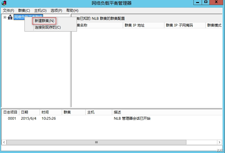
Task: Click the 描述 log column header
Action: click(x=167, y=112)
